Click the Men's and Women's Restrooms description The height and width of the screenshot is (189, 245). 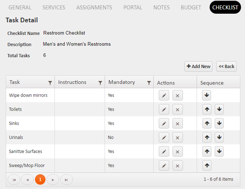(77, 44)
